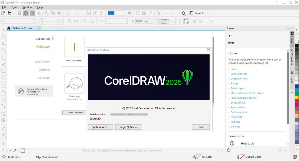Click the Fill Color swatch in status bar
299x161 pixels.
pyautogui.click(x=199, y=157)
